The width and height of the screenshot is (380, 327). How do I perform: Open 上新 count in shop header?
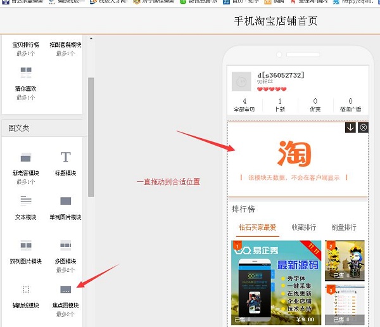coord(280,105)
